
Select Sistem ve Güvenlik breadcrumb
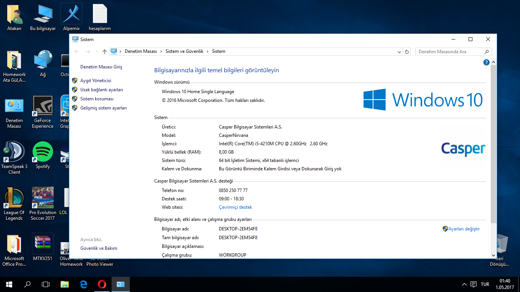click(184, 51)
